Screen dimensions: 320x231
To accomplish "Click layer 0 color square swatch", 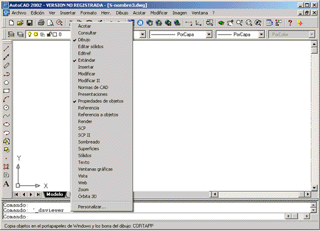I will click(55, 34).
